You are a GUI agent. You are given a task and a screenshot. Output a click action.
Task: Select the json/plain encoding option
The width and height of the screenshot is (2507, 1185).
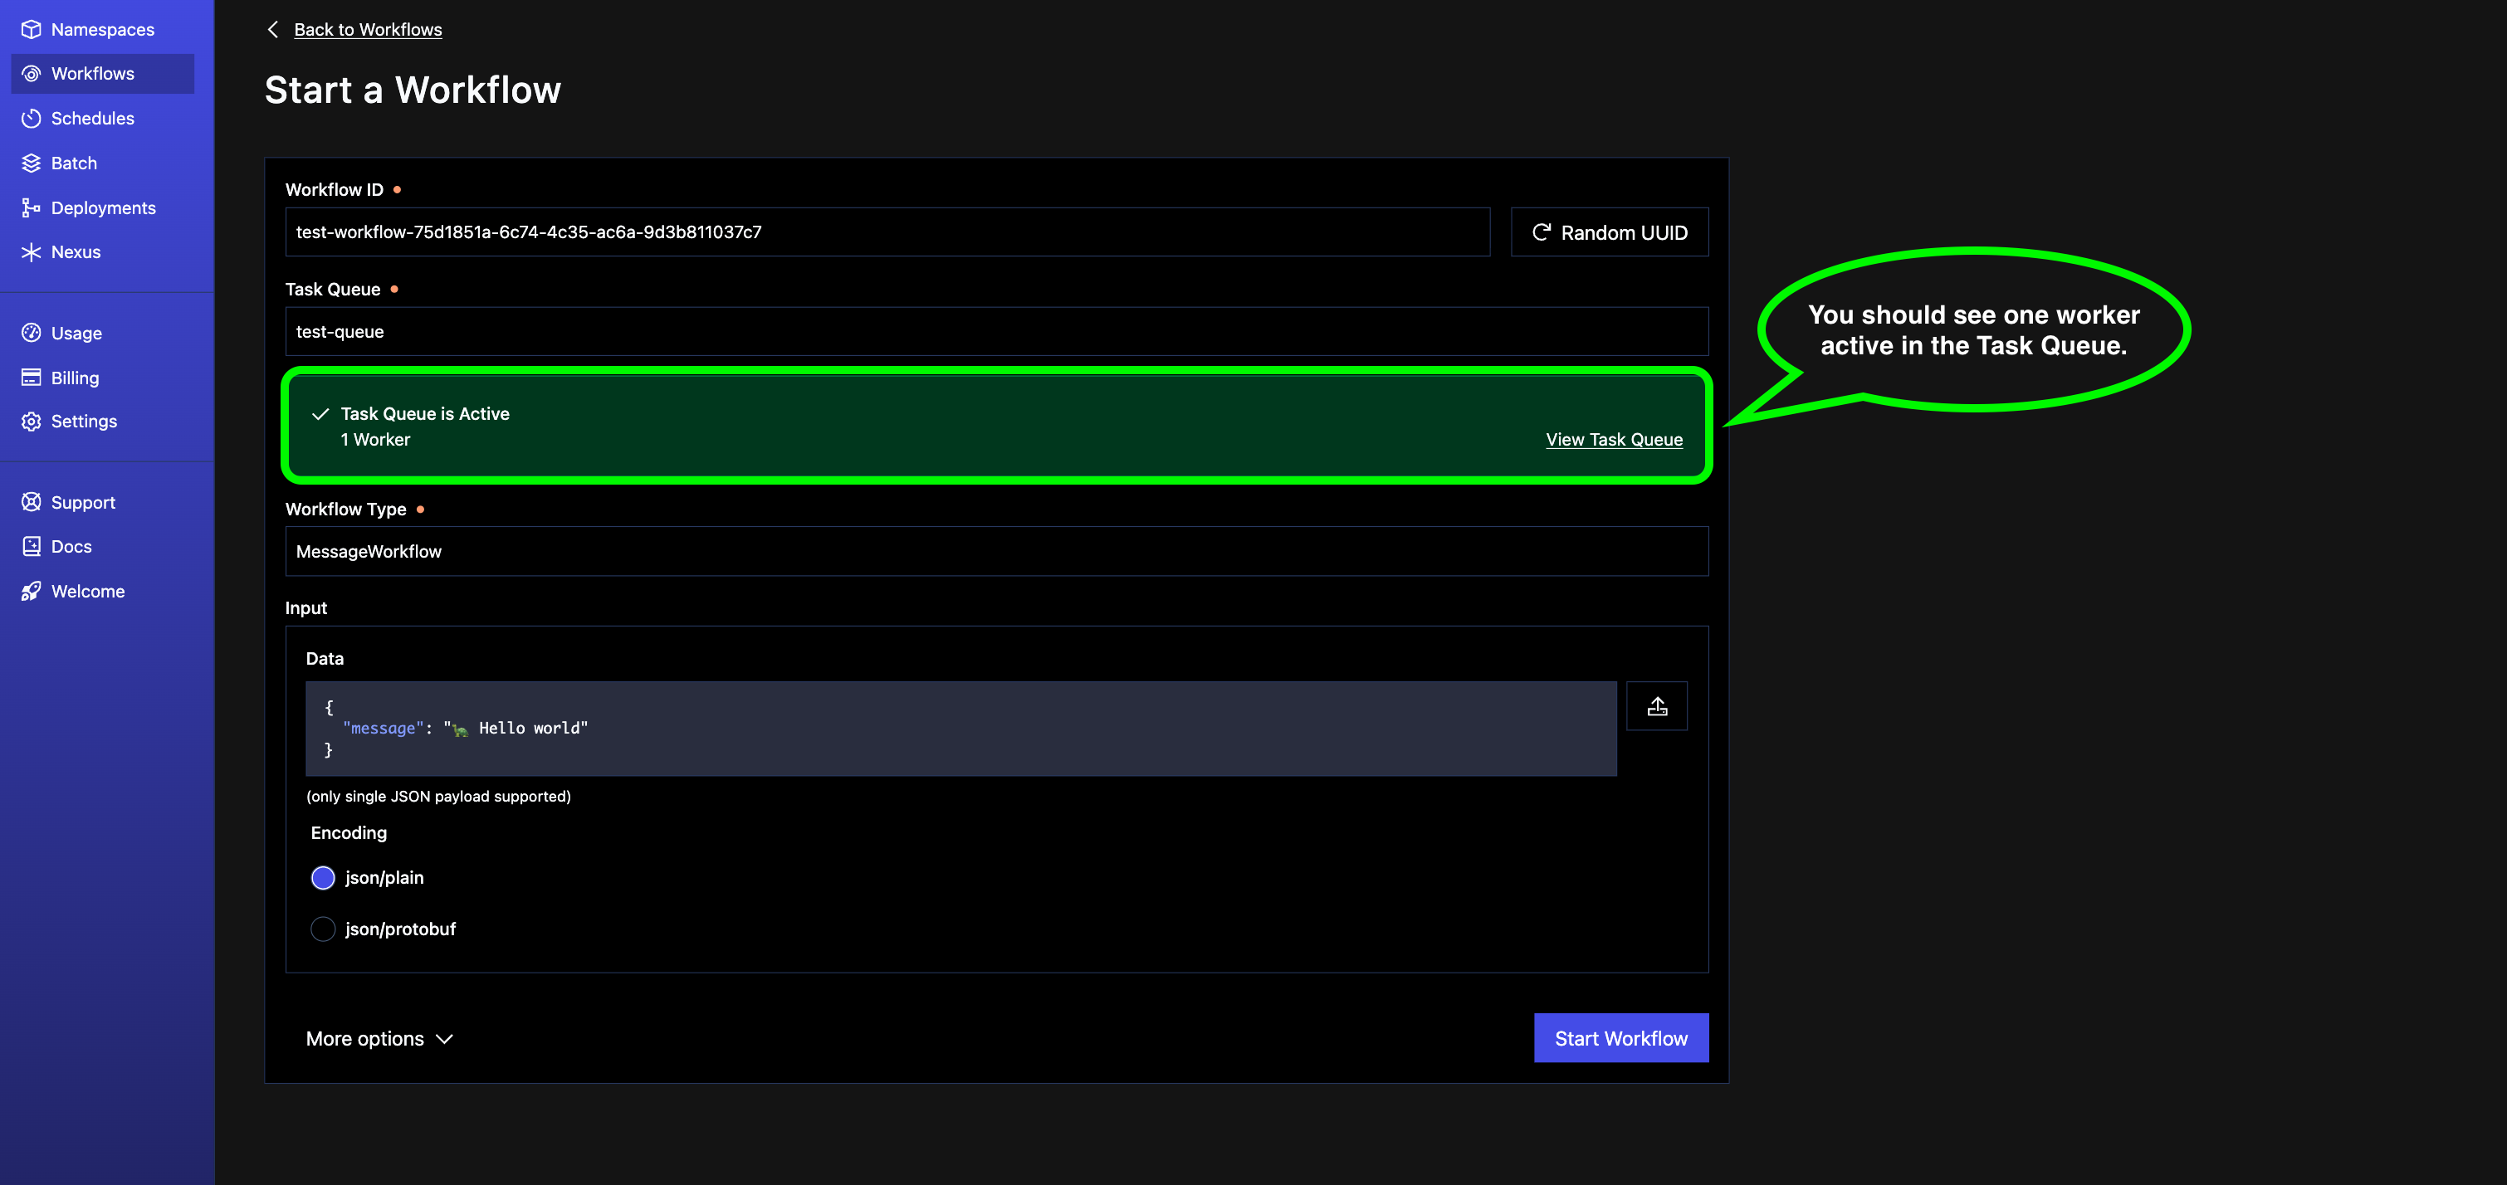pyautogui.click(x=322, y=878)
